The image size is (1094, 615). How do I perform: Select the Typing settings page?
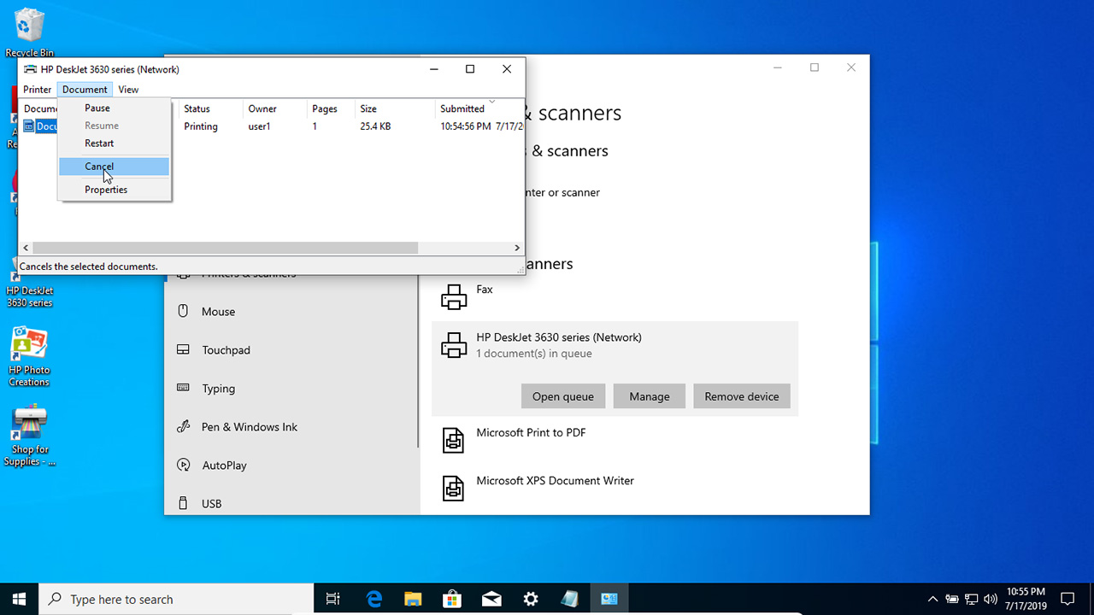(x=291, y=389)
